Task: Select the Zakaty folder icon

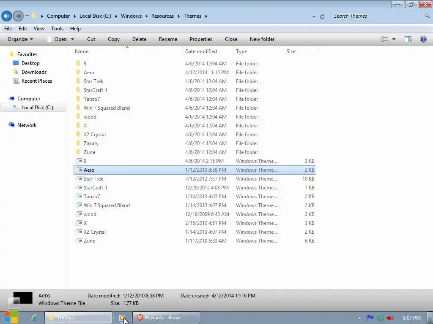Action: [x=78, y=143]
